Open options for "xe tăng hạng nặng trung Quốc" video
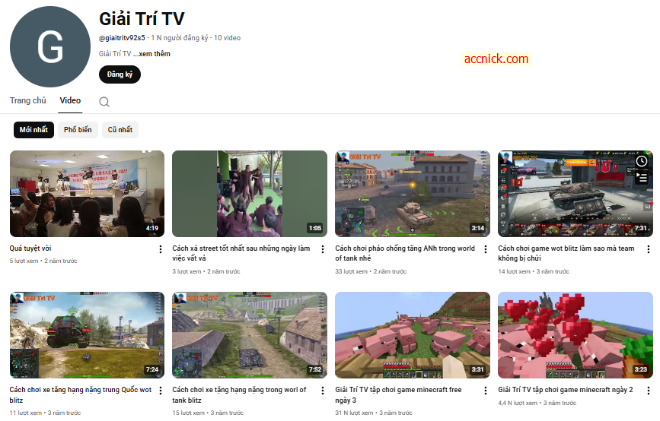This screenshot has width=660, height=421. 160,391
